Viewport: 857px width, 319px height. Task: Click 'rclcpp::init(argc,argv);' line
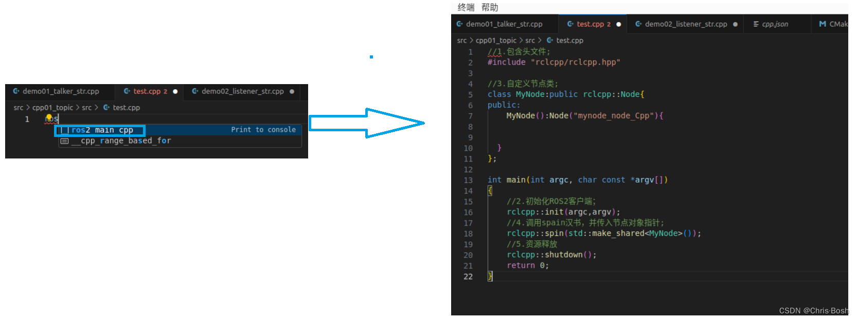pos(563,212)
